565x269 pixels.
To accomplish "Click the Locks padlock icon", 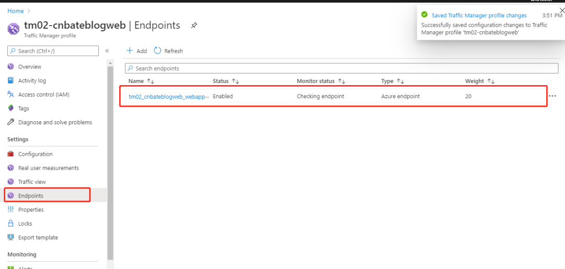I will pyautogui.click(x=11, y=224).
